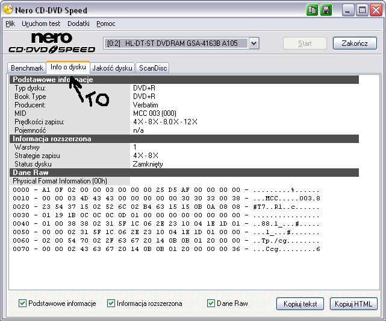The height and width of the screenshot is (321, 386).
Task: Click Kopiuj tekst button
Action: [300, 304]
